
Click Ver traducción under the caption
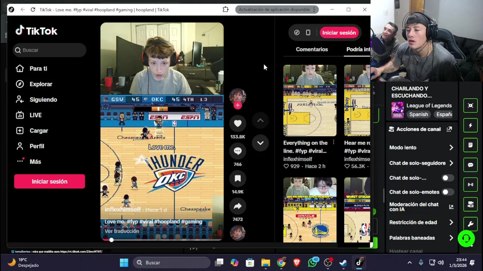pyautogui.click(x=122, y=231)
